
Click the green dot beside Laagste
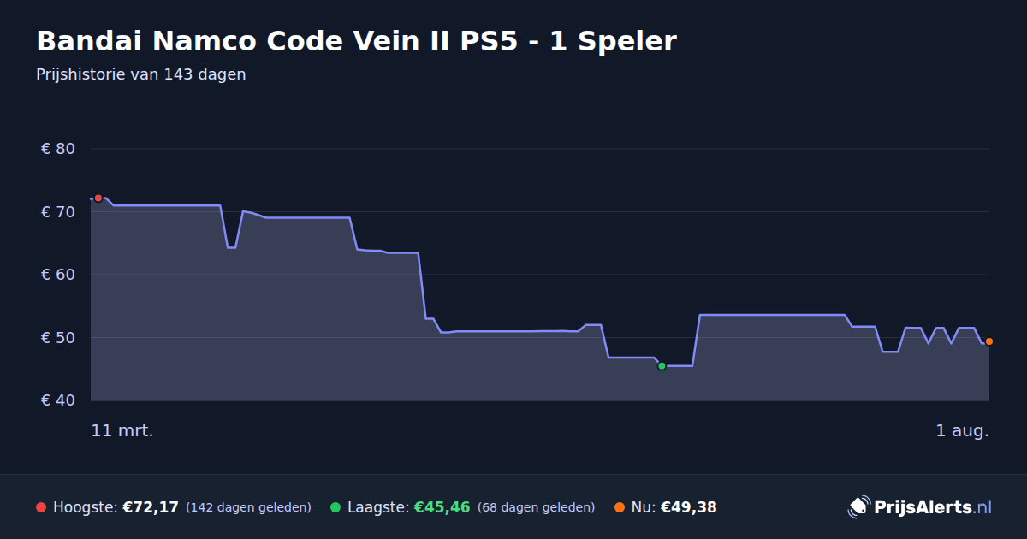point(335,507)
